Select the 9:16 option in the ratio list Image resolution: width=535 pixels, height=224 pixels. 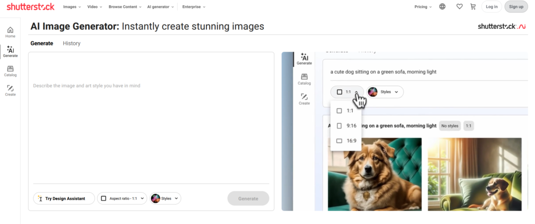pyautogui.click(x=346, y=126)
